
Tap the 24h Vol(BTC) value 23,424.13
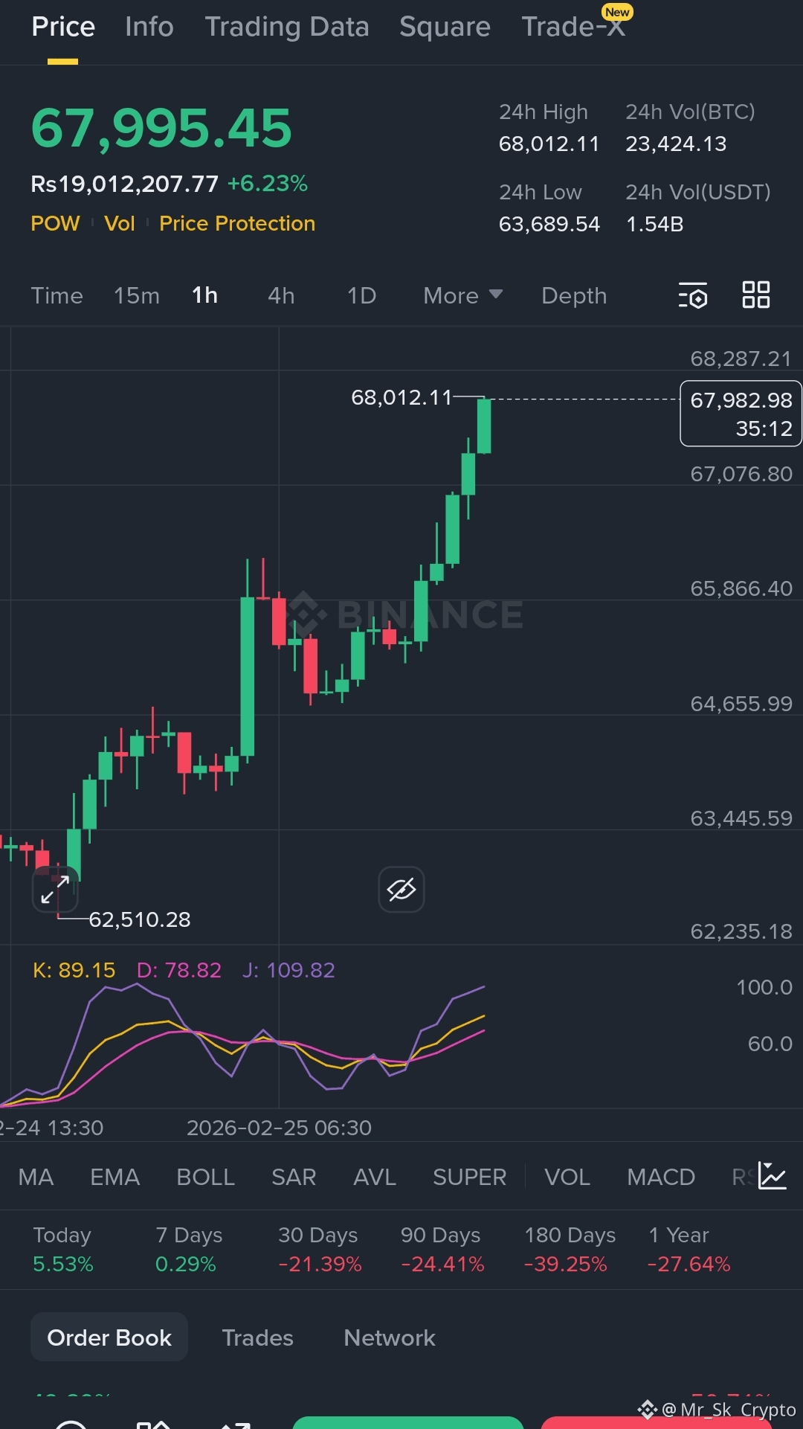(676, 144)
